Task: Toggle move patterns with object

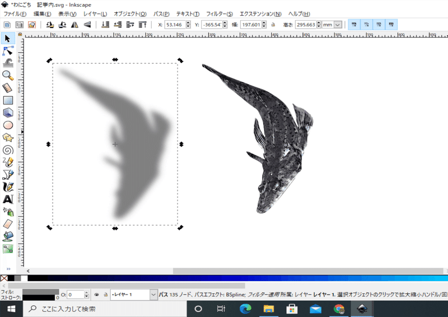Action: [391, 25]
